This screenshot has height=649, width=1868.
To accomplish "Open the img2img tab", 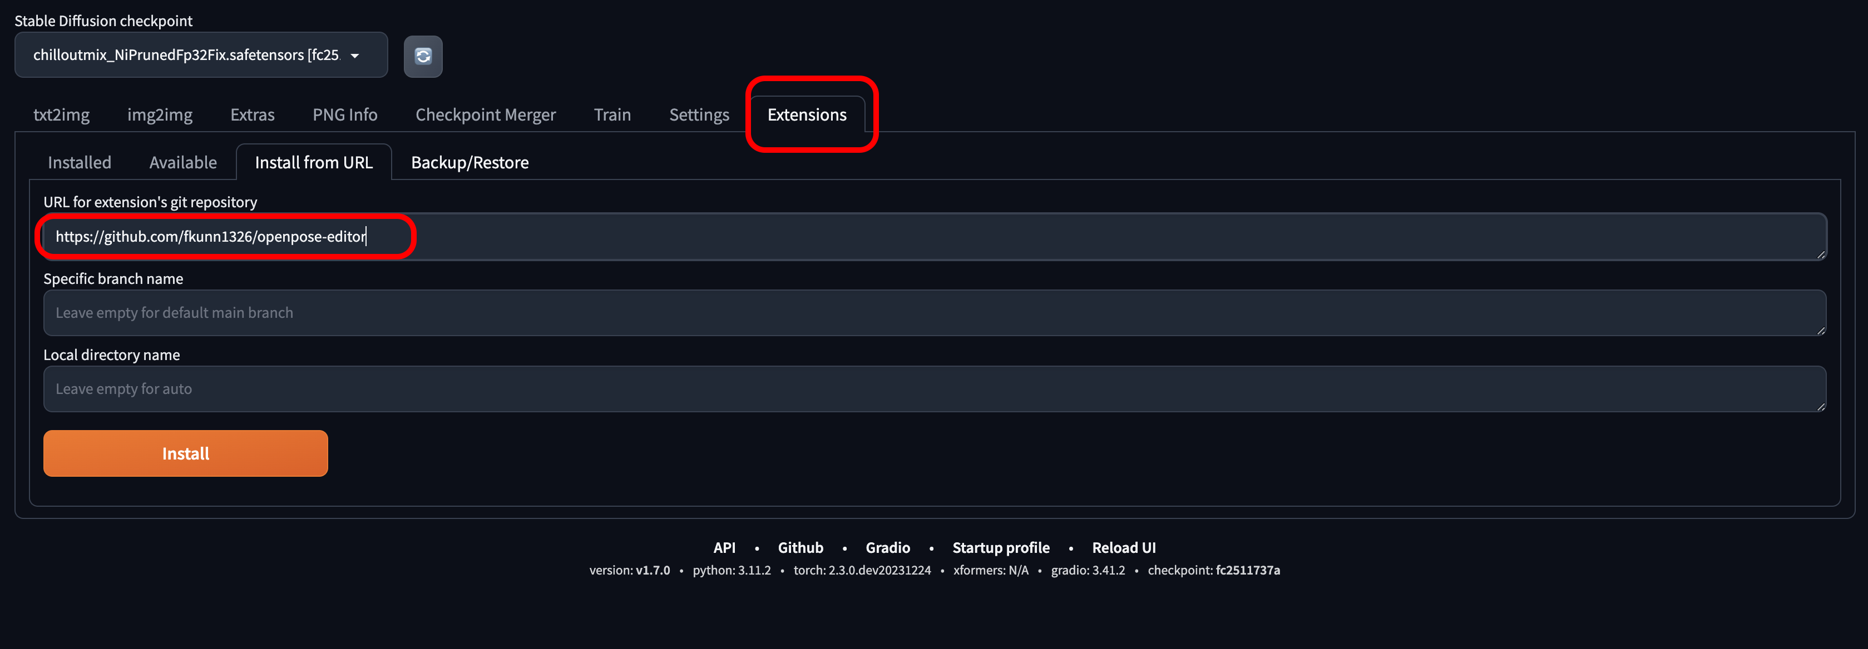I will (x=160, y=114).
